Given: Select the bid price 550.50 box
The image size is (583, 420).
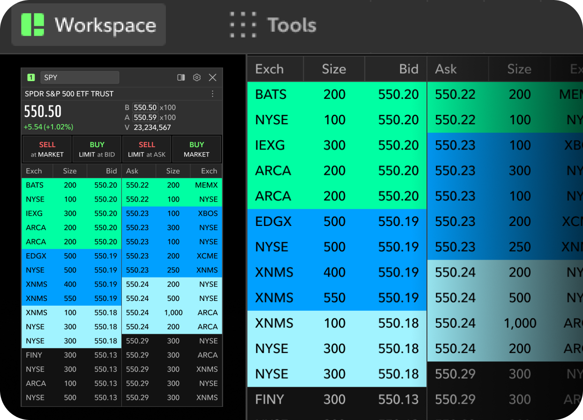Looking at the screenshot, I should coord(145,107).
